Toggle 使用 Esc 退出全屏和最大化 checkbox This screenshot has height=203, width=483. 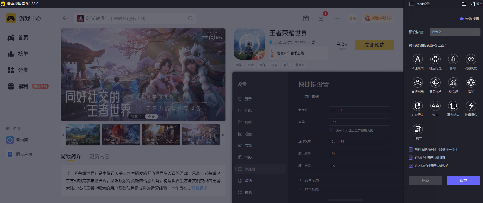331,130
